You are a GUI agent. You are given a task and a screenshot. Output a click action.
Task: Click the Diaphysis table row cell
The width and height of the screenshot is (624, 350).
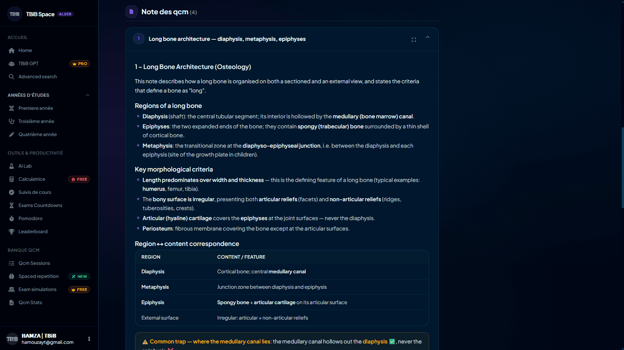pyautogui.click(x=153, y=272)
